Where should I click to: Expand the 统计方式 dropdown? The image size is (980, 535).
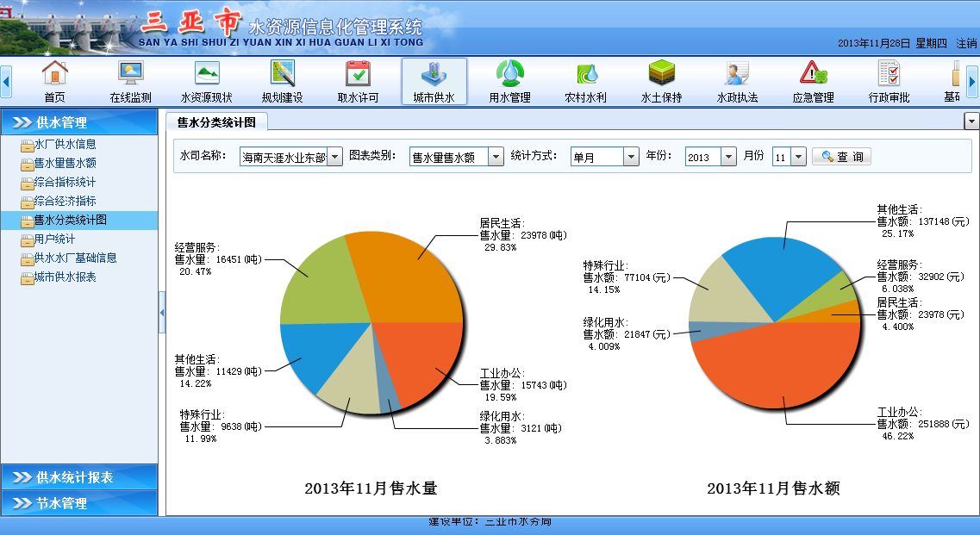pos(630,157)
